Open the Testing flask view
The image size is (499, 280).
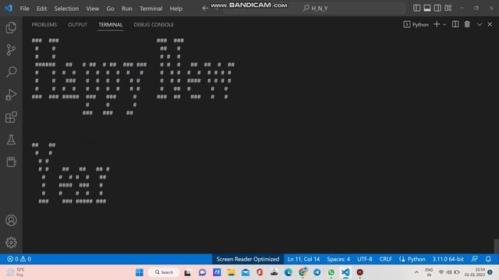tap(11, 140)
